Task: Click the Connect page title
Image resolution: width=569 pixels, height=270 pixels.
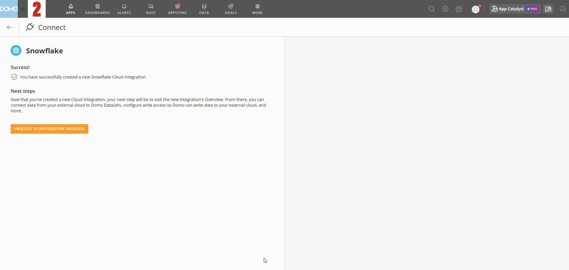Action: (52, 27)
